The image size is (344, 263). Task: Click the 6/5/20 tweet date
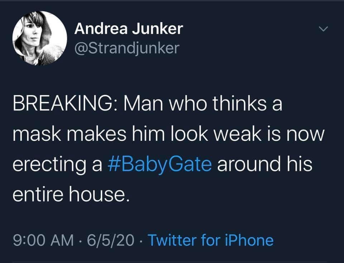(111, 240)
